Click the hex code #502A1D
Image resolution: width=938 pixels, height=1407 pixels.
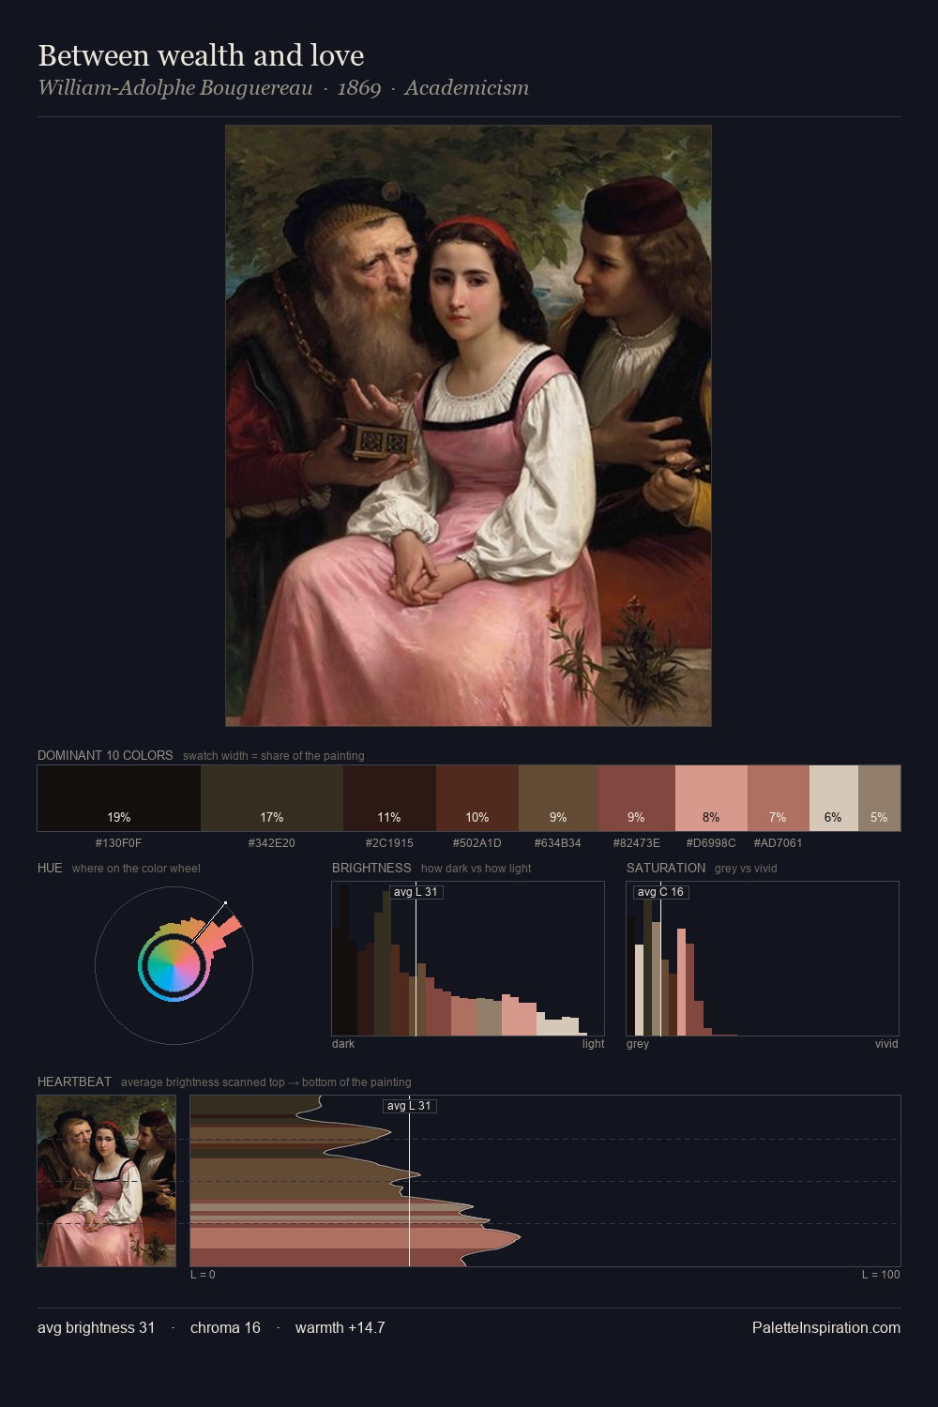[477, 843]
